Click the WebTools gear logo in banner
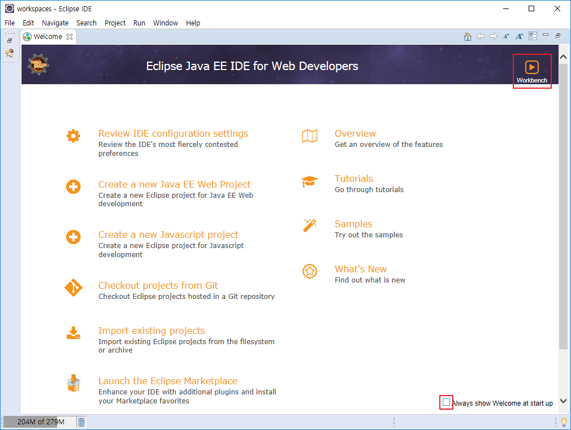The image size is (571, 430). [x=38, y=64]
